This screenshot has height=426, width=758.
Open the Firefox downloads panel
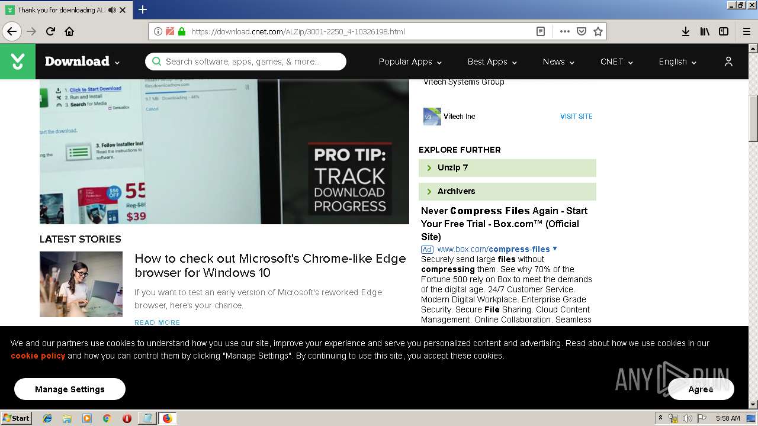click(x=686, y=31)
